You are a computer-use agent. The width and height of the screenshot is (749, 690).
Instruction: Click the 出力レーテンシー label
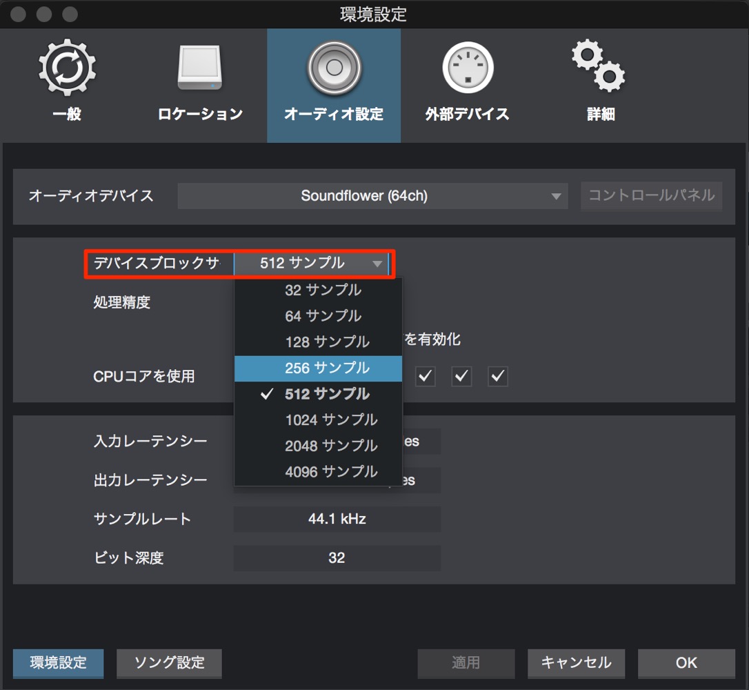[x=150, y=480]
